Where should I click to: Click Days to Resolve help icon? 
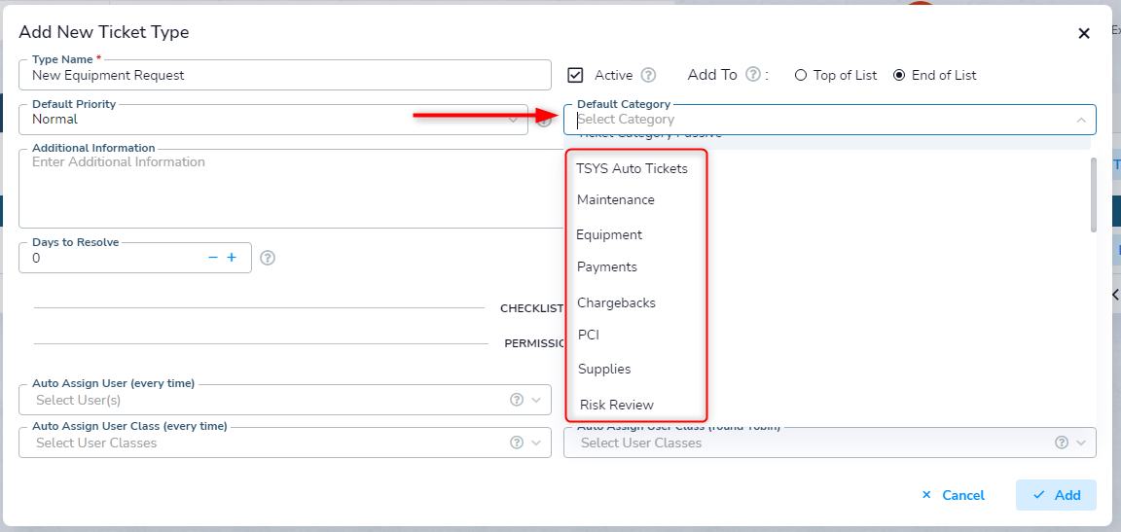(268, 258)
